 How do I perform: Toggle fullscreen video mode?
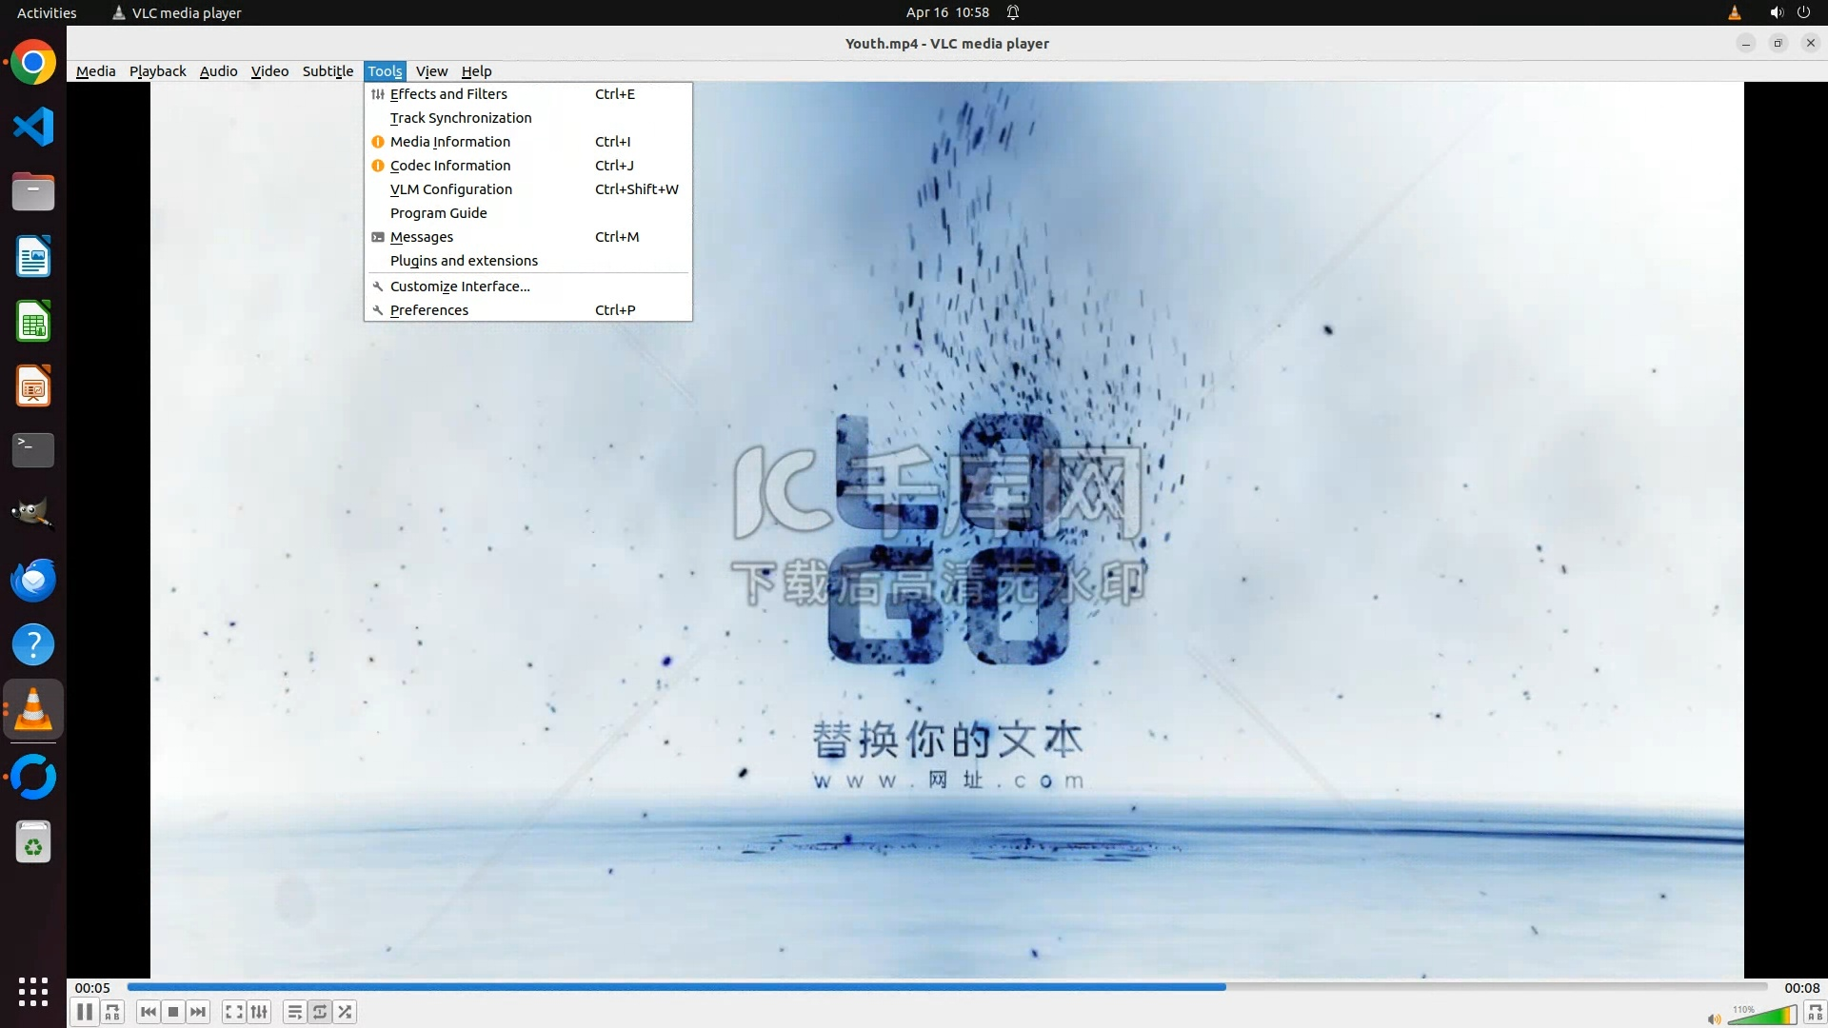tap(233, 1012)
